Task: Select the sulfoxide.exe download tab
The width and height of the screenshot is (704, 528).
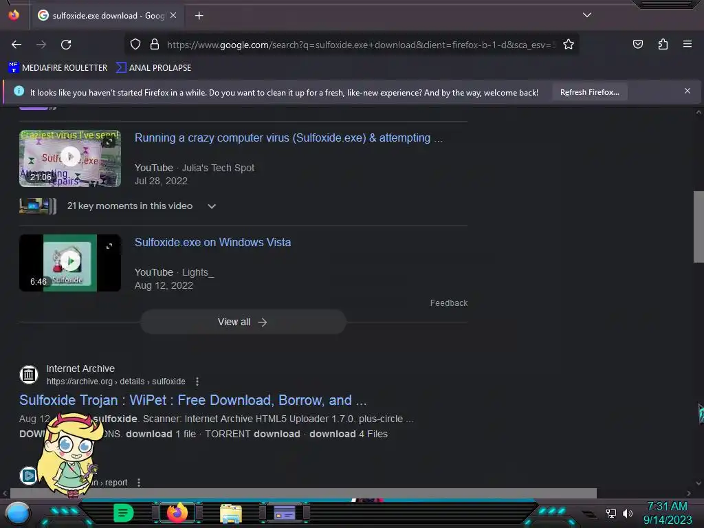Action: 108,16
